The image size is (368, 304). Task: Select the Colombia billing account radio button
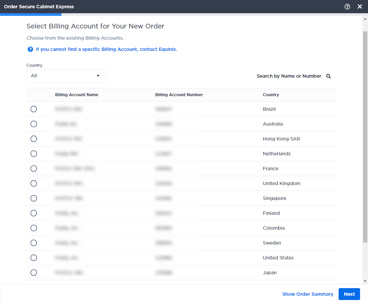pos(34,228)
